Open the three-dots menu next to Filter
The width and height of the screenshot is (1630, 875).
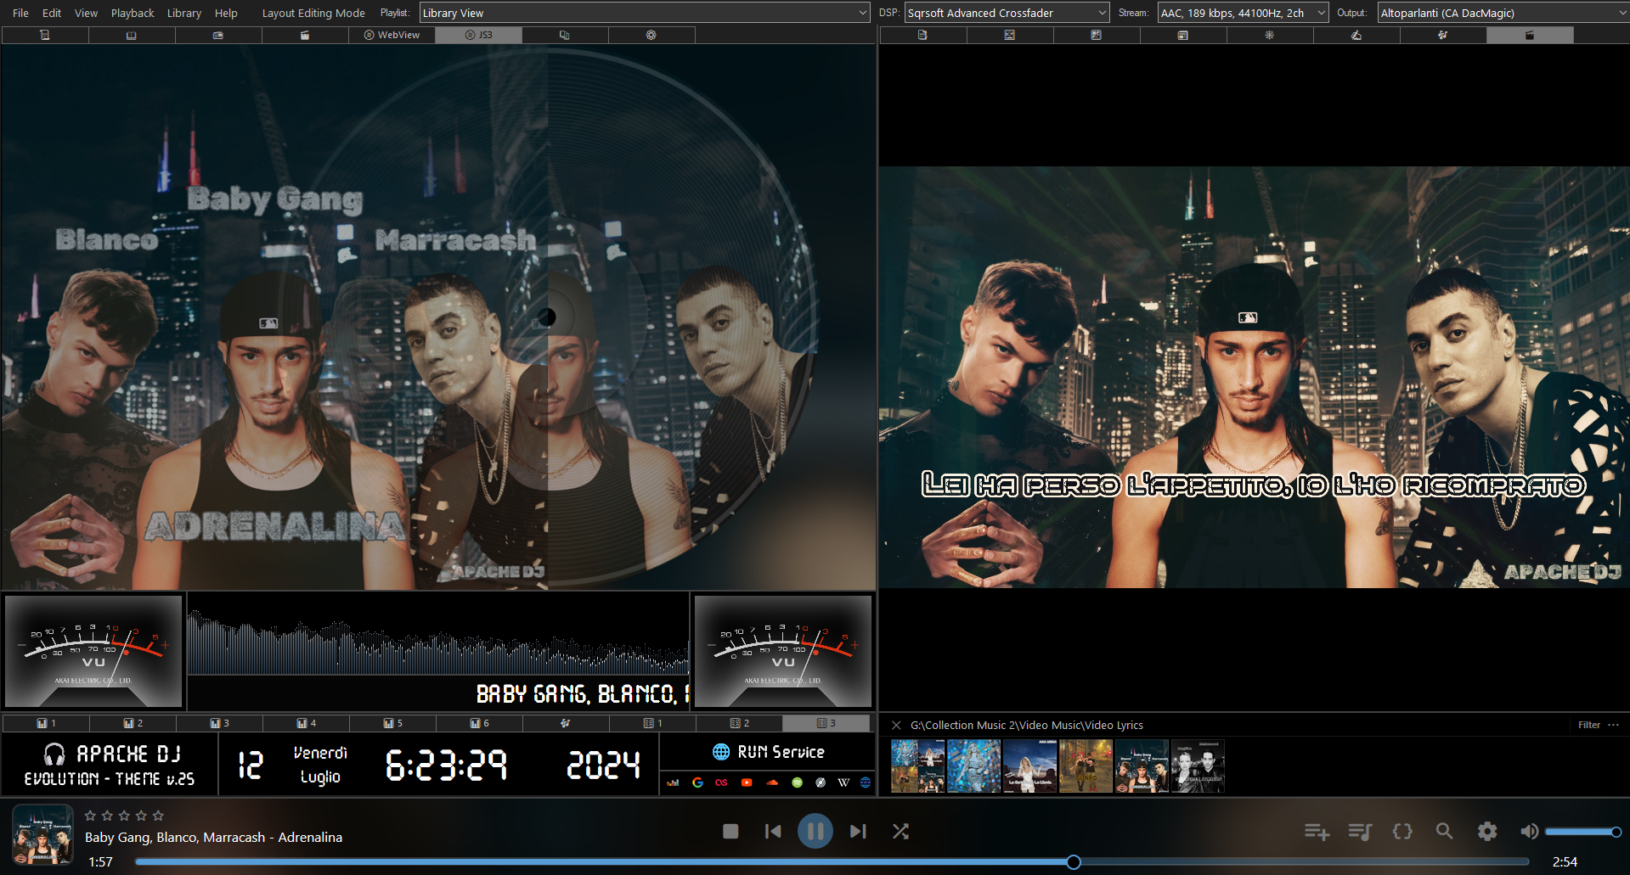pyautogui.click(x=1614, y=725)
